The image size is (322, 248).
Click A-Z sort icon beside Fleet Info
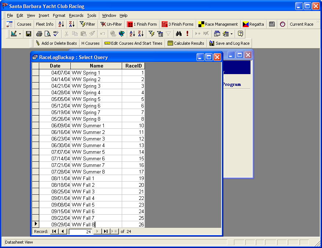pos(61,24)
